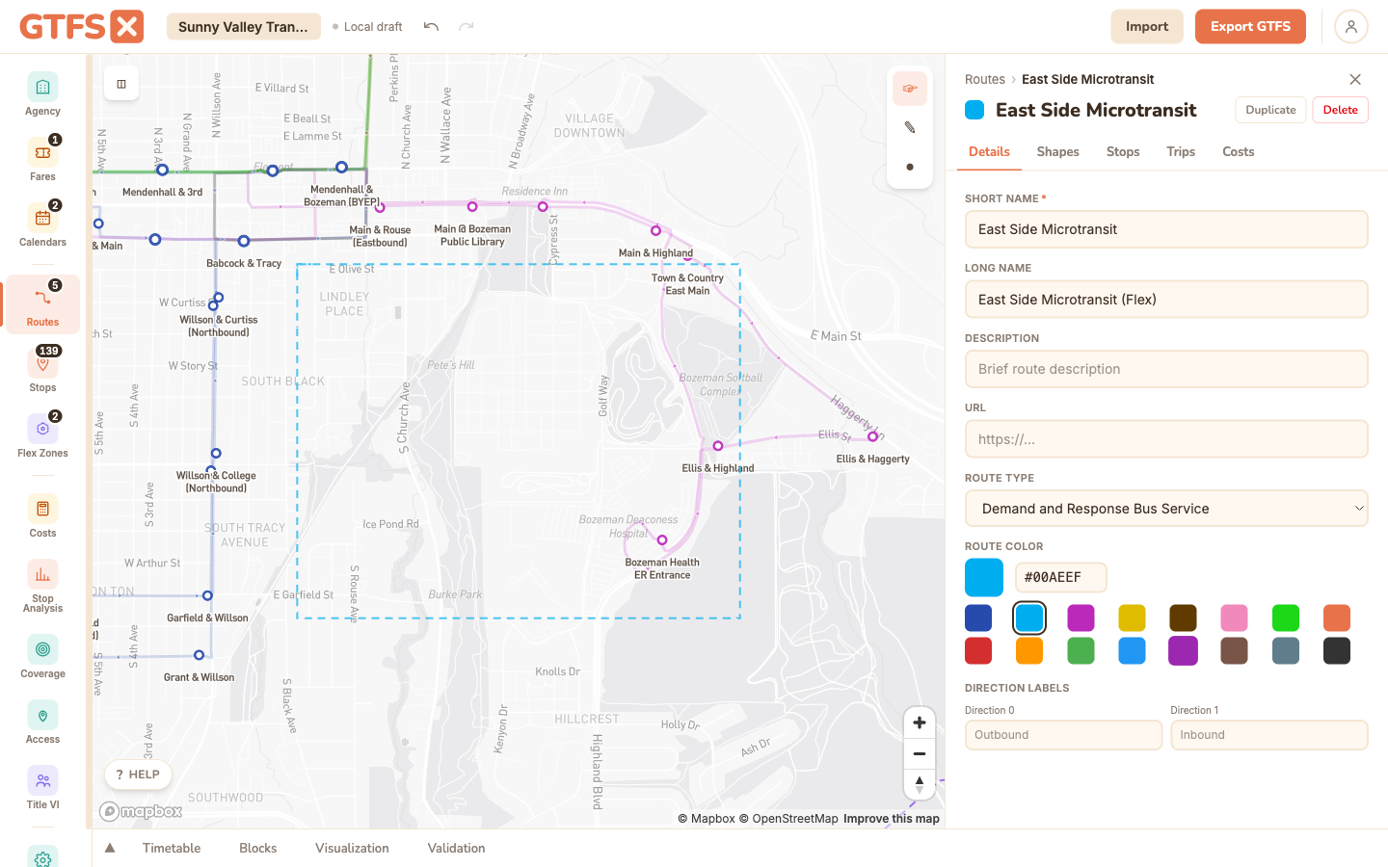The height and width of the screenshot is (867, 1388).
Task: Open the Stops section with 139 badge
Action: [x=42, y=372]
